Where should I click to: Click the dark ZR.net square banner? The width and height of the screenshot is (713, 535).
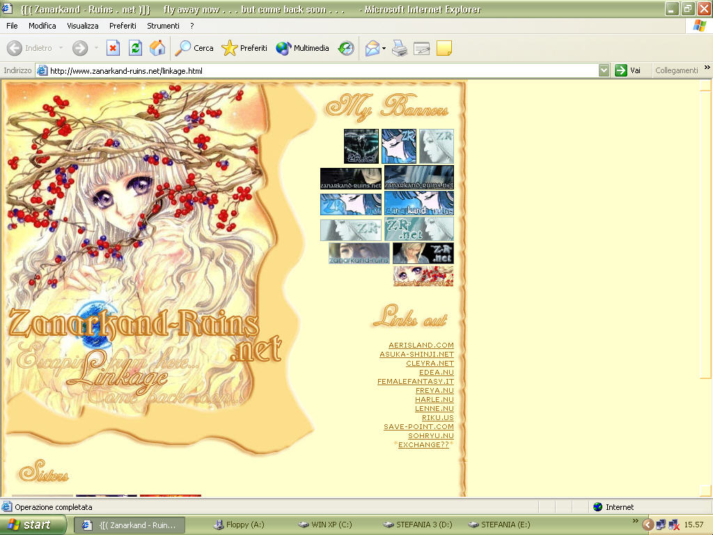tap(361, 146)
